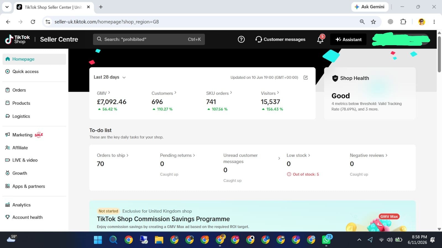Expand the Last 28 days date range dropdown
This screenshot has width=442, height=248.
(x=110, y=77)
